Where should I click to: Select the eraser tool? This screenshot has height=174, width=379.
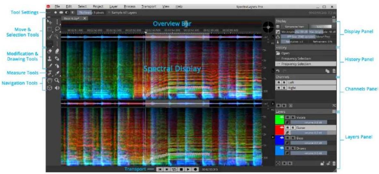50,51
